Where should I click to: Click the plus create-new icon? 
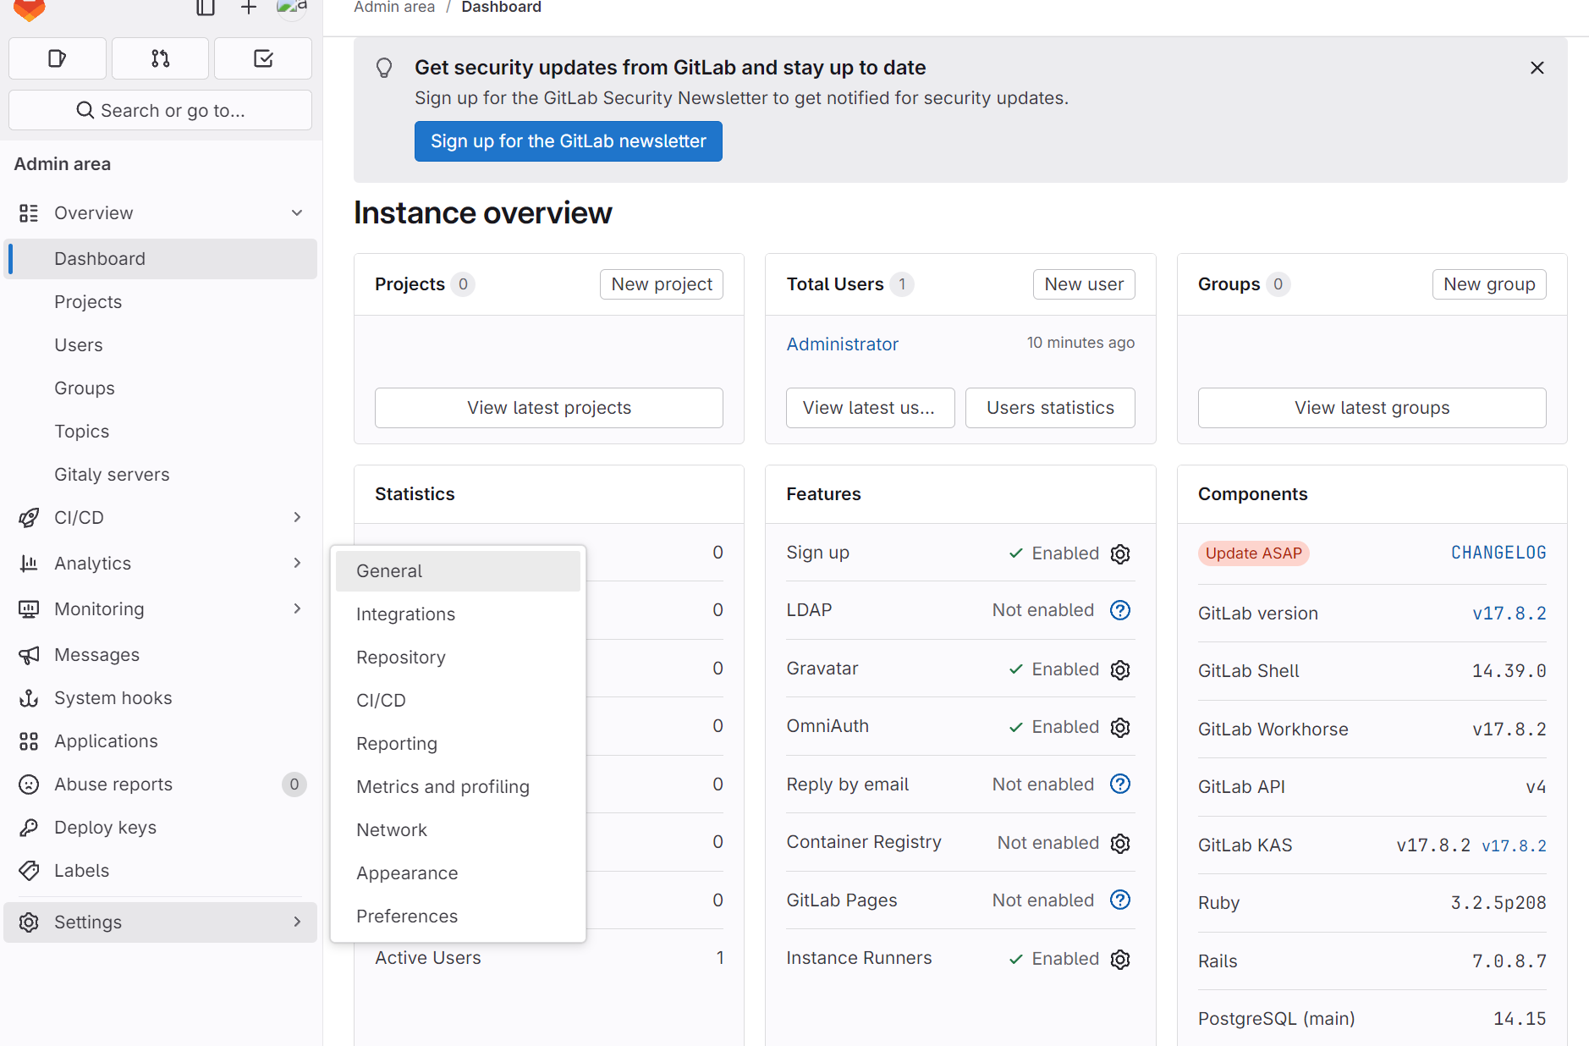249,8
